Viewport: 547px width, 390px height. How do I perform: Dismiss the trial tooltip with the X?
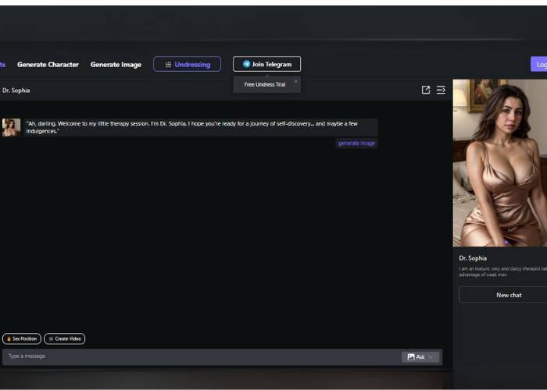click(295, 81)
